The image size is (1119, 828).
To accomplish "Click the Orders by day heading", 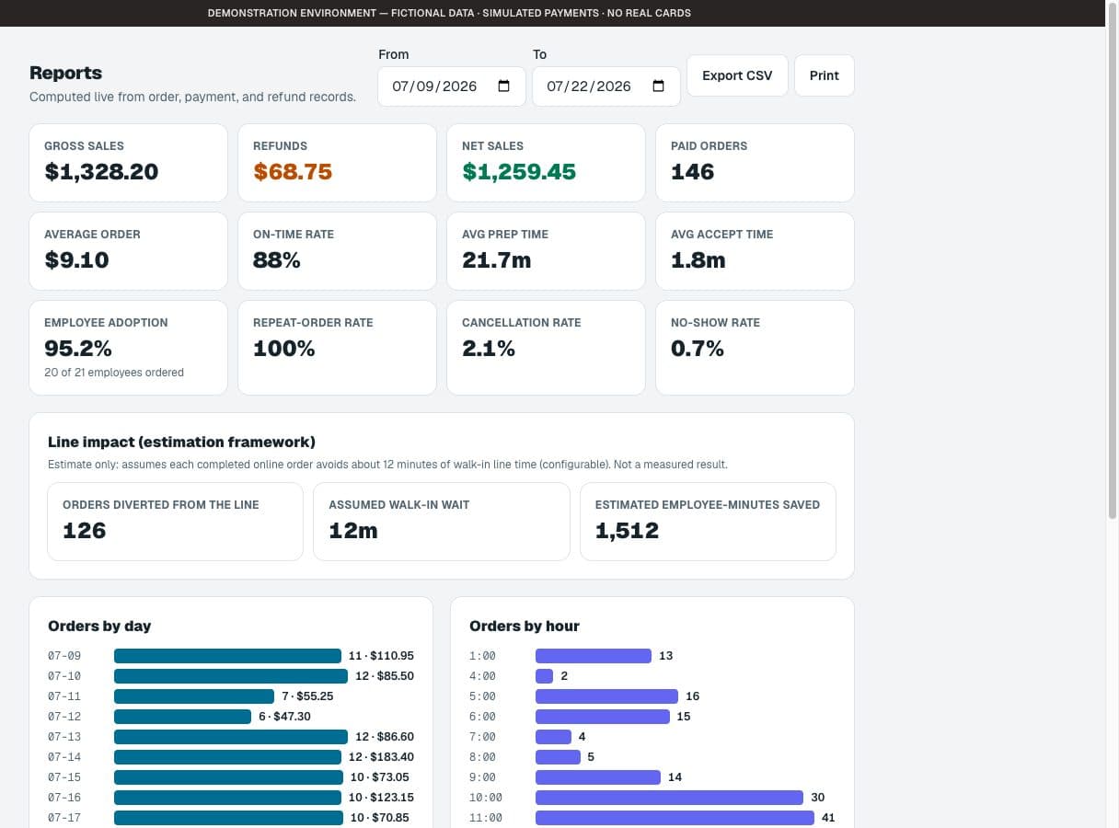I will (x=99, y=627).
